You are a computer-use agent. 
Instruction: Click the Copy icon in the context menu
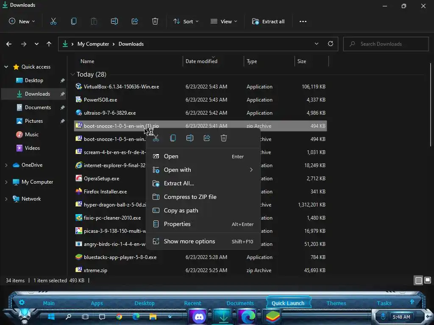[x=173, y=138]
